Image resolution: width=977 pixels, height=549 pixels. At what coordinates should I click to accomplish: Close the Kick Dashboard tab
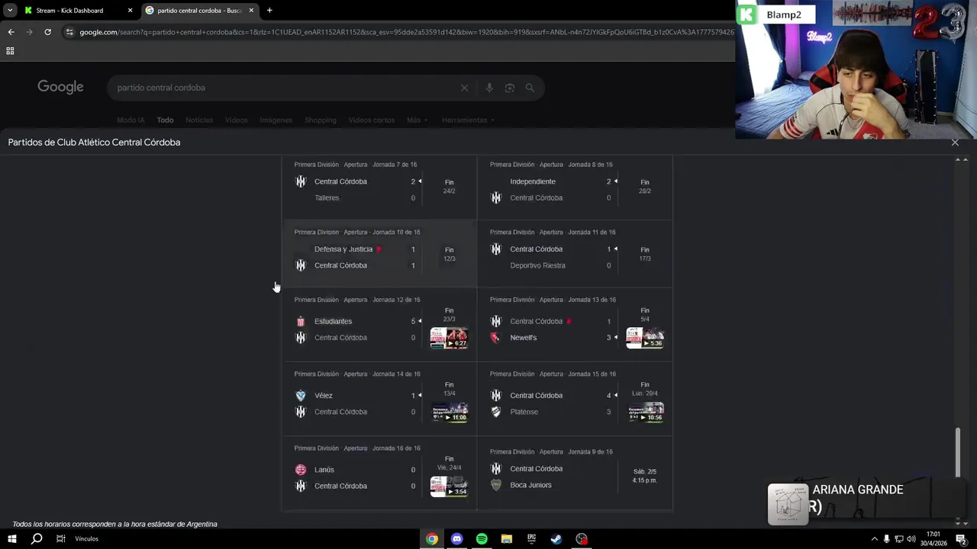pyautogui.click(x=130, y=11)
